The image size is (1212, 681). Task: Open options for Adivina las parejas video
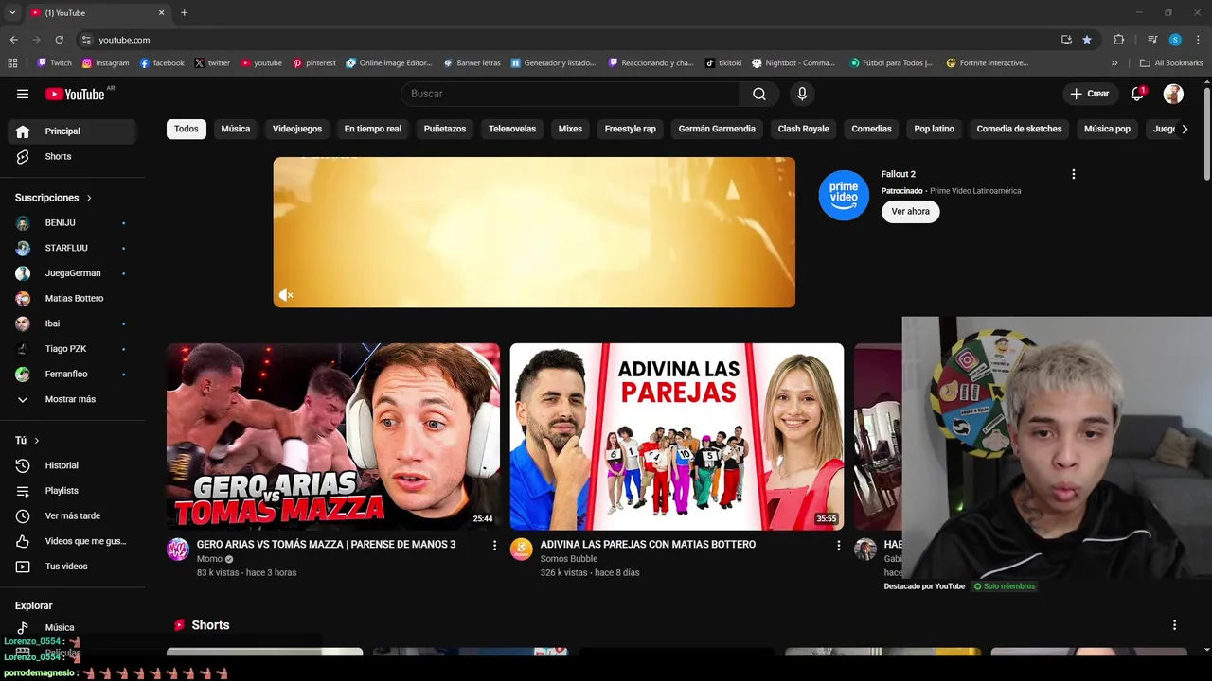click(838, 545)
